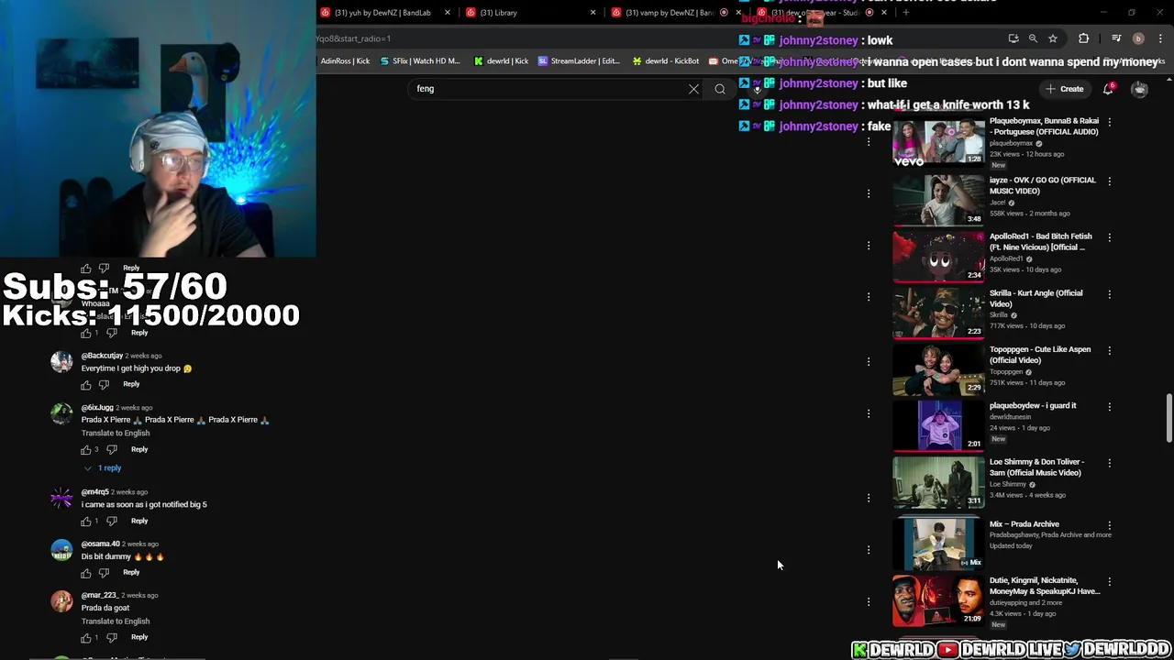Click the YouTube search magnifier button
This screenshot has width=1174, height=660.
[720, 89]
